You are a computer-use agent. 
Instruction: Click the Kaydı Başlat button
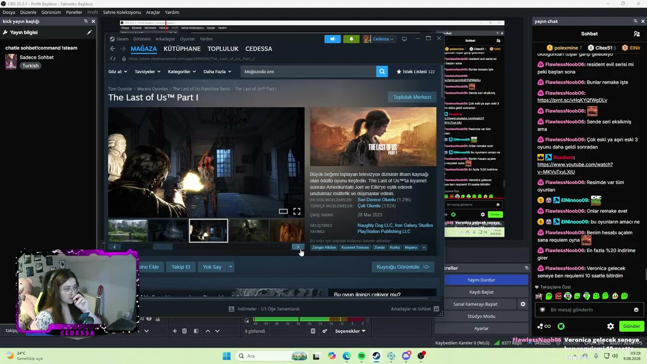point(481,292)
